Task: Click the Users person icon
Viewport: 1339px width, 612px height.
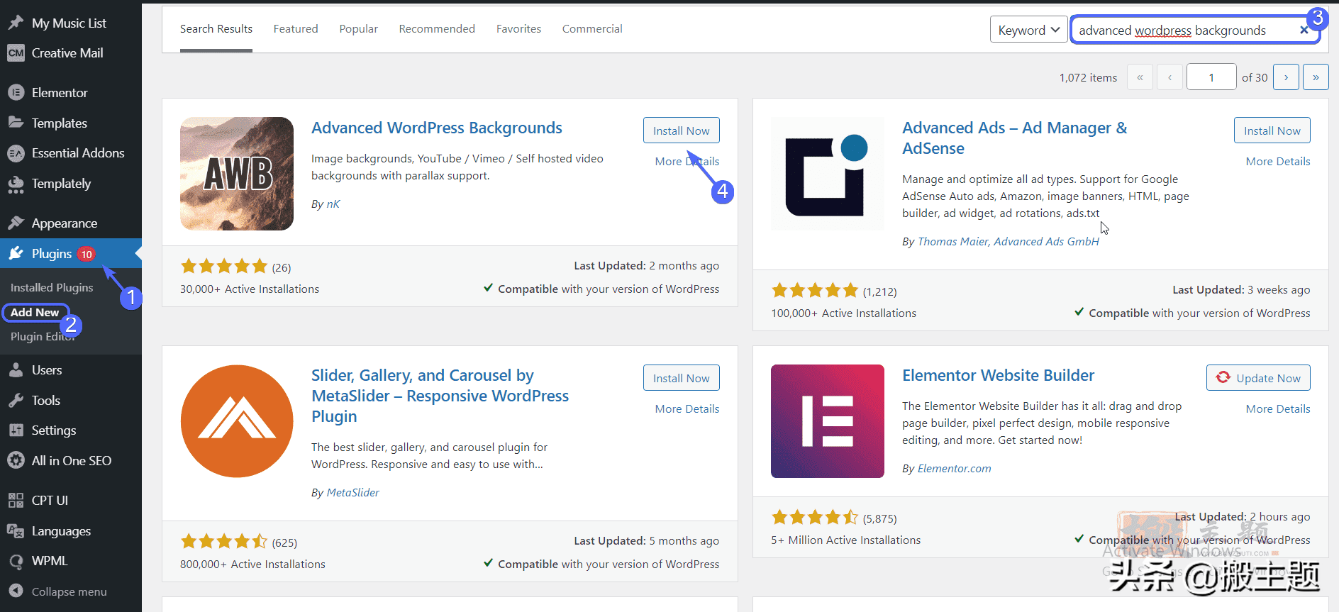Action: pos(16,370)
